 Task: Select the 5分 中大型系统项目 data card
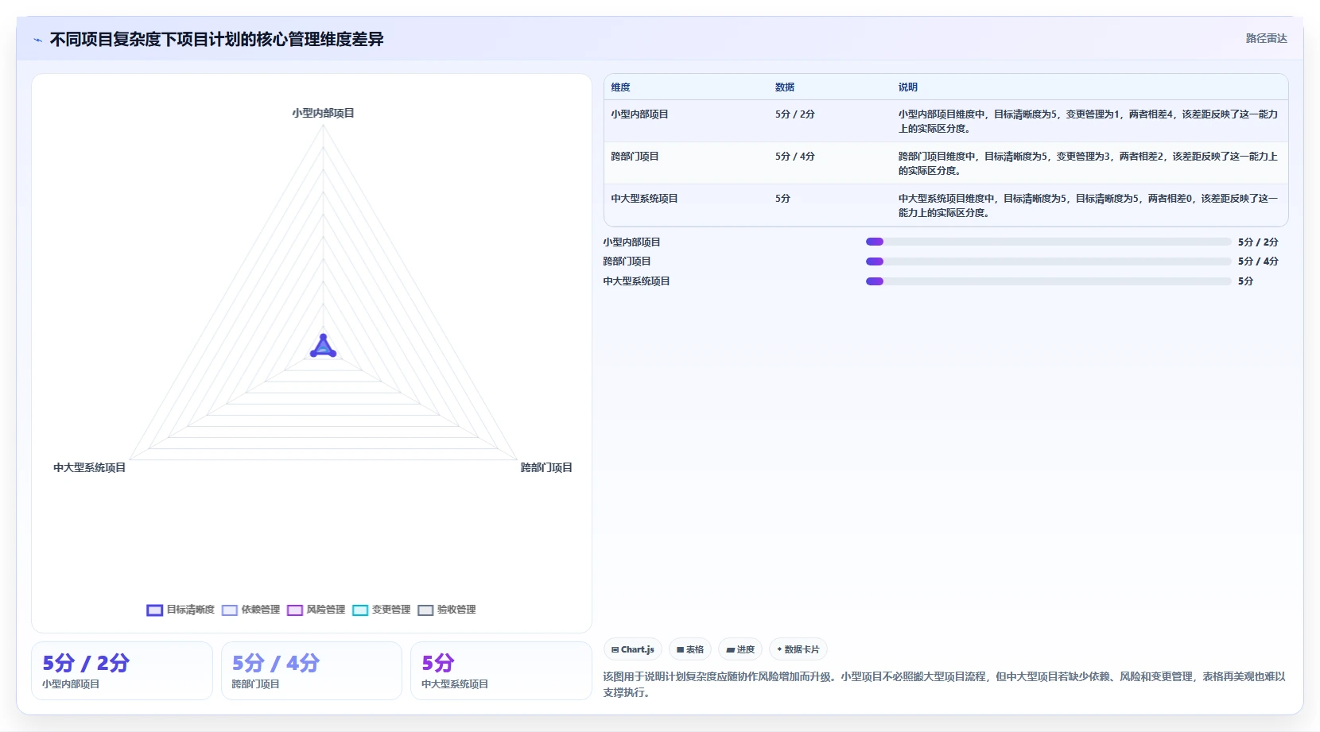click(501, 671)
